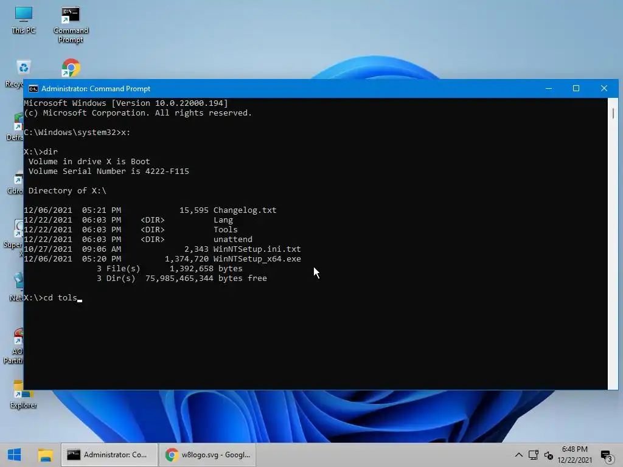This screenshot has height=467, width=623.
Task: Click the 'C:\Windows\system32>x:' line
Action: point(77,132)
